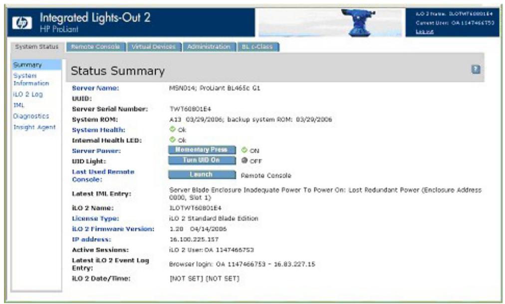Click the Server Power link

pyautogui.click(x=96, y=151)
